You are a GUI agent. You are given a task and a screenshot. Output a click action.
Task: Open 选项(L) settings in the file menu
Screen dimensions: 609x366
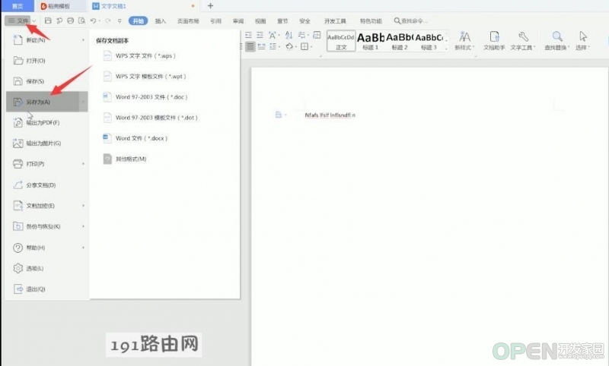point(46,268)
